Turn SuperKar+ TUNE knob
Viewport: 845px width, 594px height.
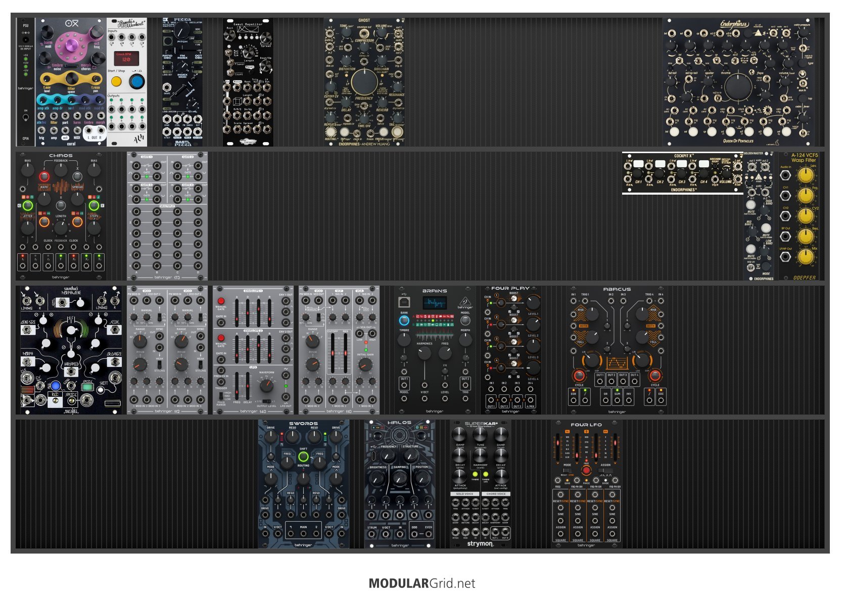point(480,434)
